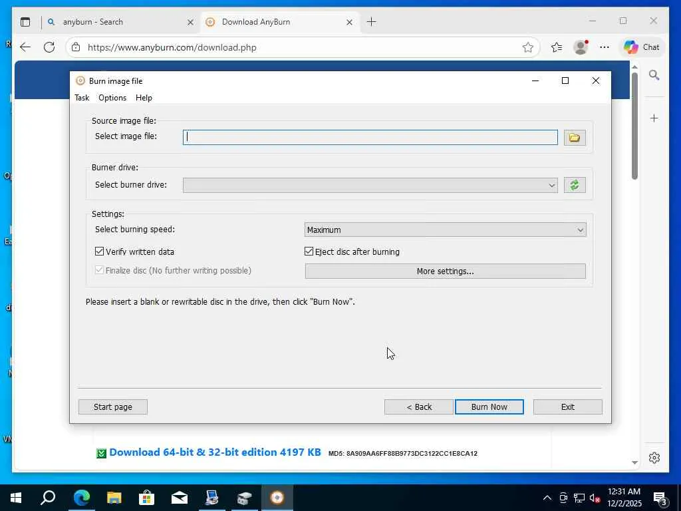This screenshot has height=511, width=681.
Task: Go back in Edge browser
Action: tap(25, 47)
